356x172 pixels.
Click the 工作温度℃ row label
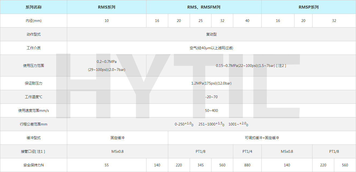tap(33, 97)
